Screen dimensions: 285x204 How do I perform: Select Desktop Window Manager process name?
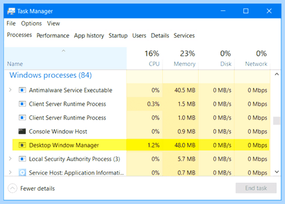(x=64, y=145)
